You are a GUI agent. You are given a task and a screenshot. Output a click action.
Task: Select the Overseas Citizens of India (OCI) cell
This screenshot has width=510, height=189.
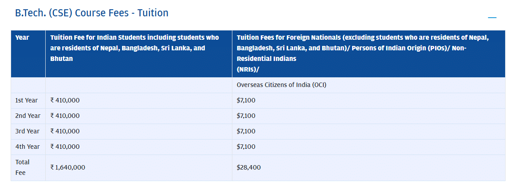click(282, 85)
